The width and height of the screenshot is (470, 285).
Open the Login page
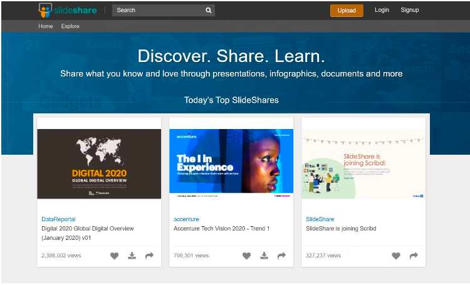(x=382, y=10)
